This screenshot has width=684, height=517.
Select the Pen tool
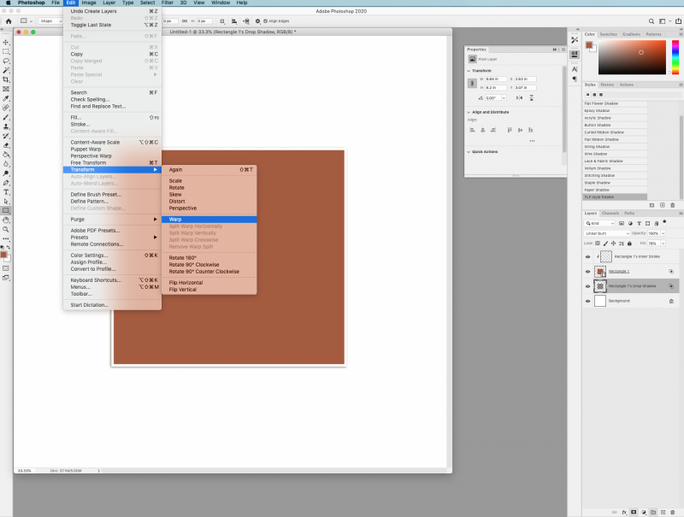(6, 183)
